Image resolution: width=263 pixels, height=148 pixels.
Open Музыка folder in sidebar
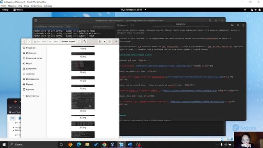pos(30,84)
